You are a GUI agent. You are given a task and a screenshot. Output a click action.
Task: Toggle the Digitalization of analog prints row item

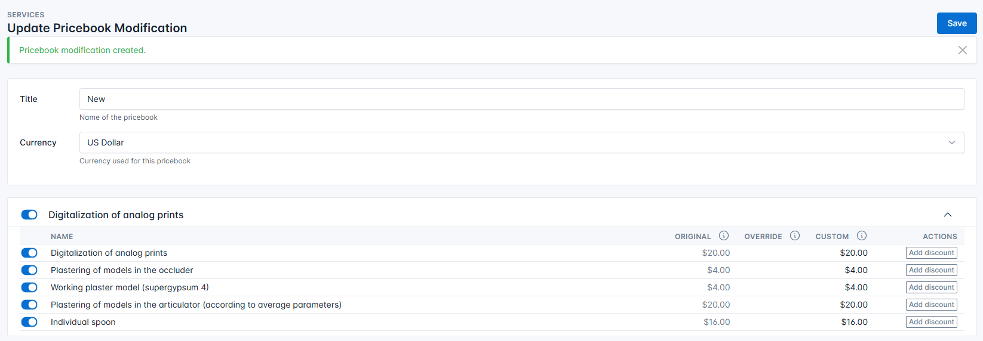[29, 253]
